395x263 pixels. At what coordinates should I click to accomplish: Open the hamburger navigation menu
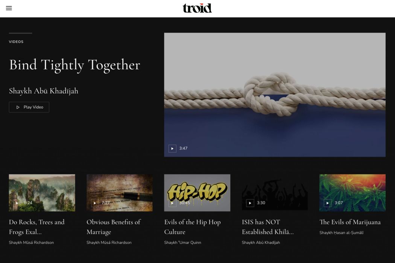coord(9,8)
